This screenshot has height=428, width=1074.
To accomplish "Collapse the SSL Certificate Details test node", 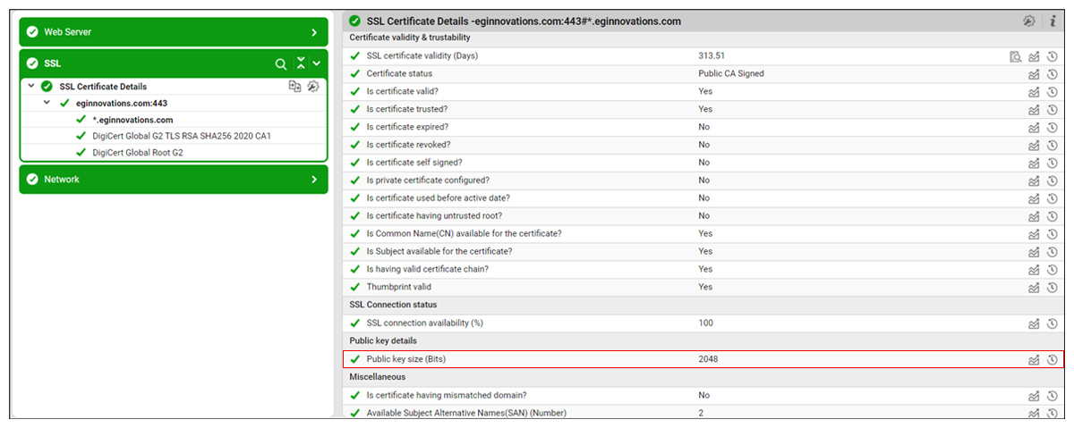I will [31, 87].
